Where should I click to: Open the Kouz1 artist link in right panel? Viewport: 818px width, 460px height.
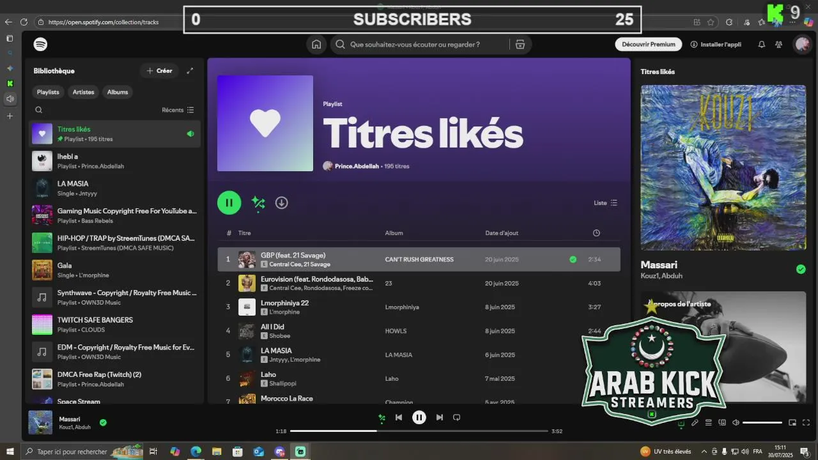coord(649,276)
